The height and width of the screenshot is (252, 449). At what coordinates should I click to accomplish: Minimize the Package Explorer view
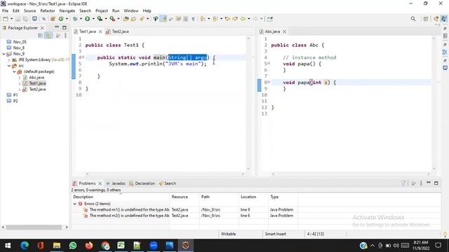57,27
